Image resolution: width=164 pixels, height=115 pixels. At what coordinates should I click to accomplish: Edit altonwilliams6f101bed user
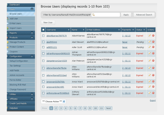click(150, 75)
